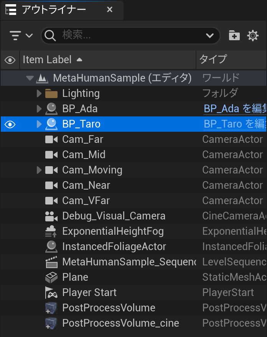Toggle visibility eye for BP_Taro
Image resolution: width=267 pixels, height=337 pixels.
point(10,124)
